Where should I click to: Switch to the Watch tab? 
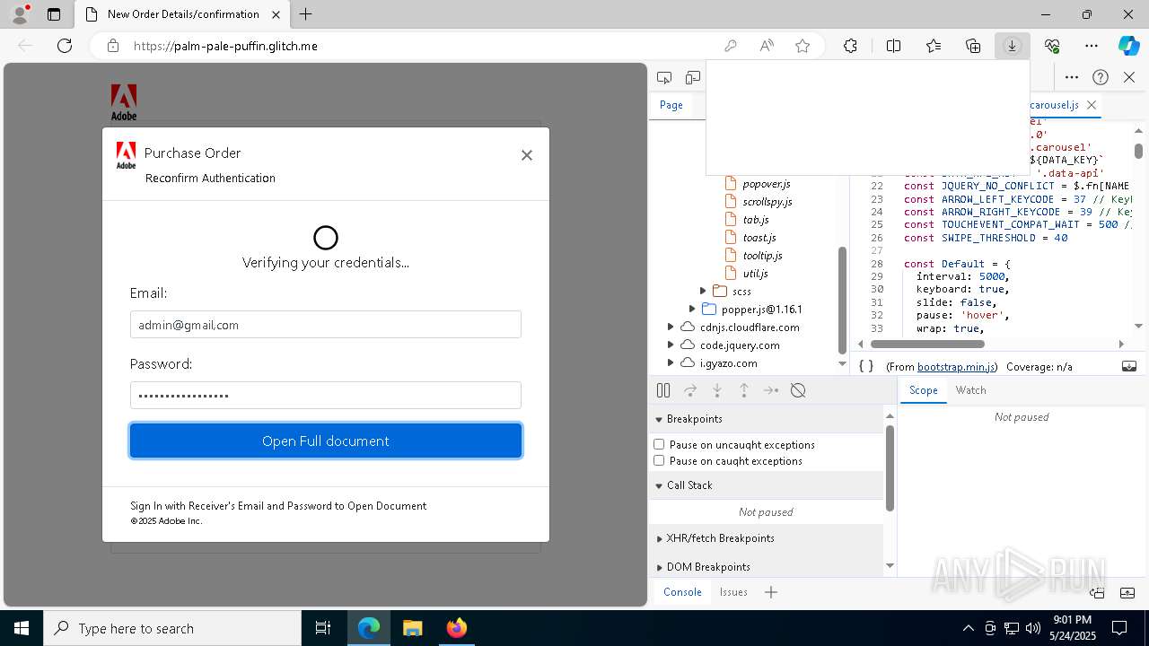pyautogui.click(x=970, y=390)
